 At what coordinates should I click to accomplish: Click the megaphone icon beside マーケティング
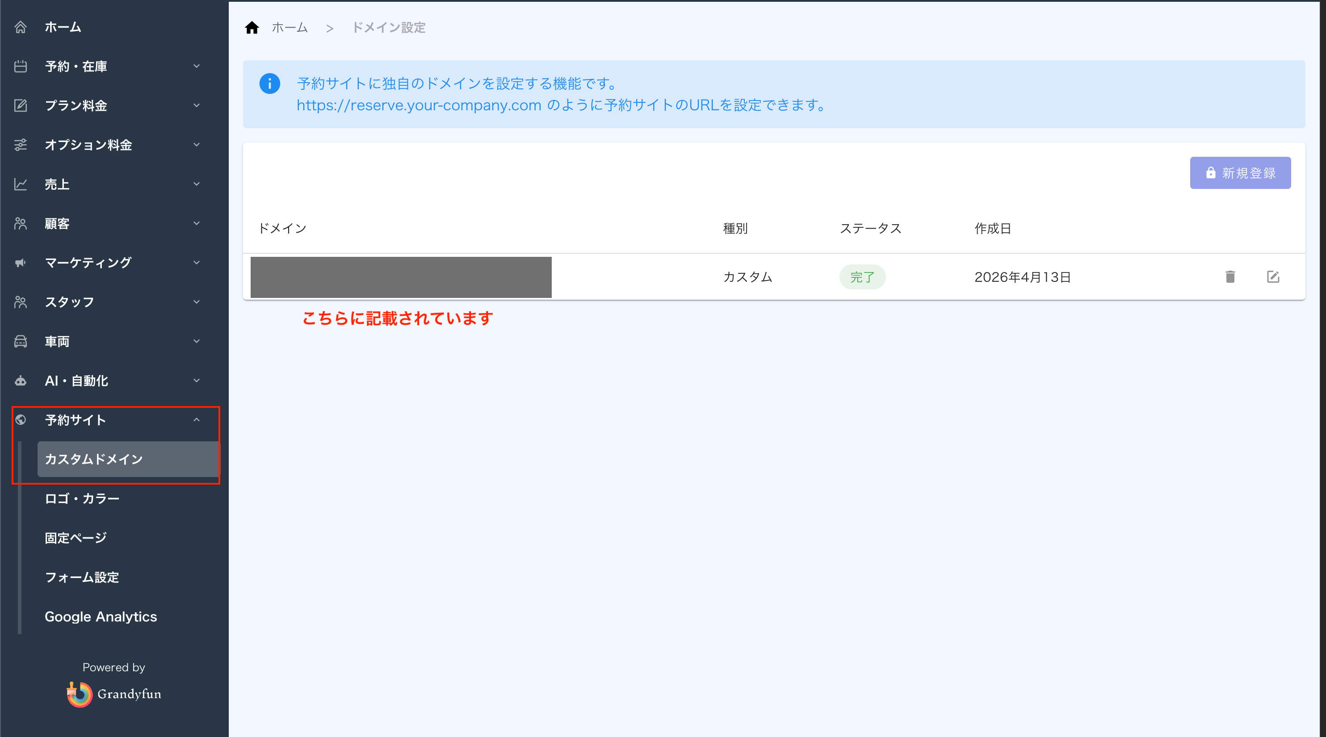click(21, 263)
